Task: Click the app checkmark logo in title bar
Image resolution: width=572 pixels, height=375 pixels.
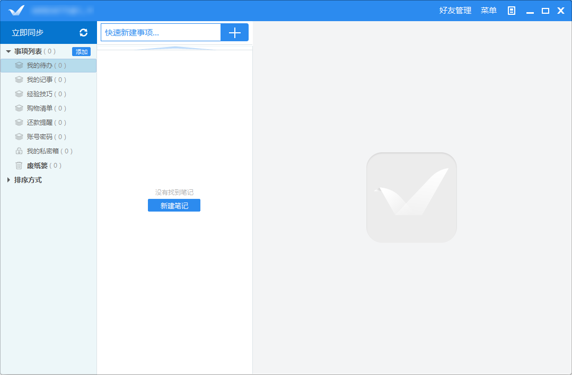Action: click(16, 10)
